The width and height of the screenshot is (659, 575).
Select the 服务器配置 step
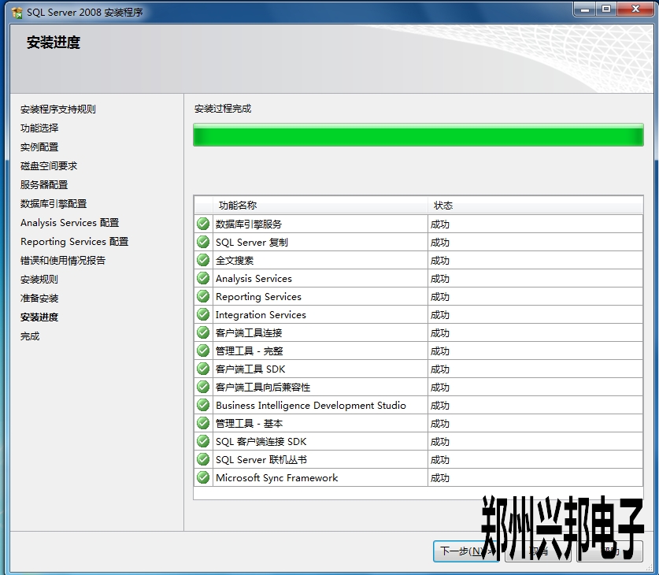44,185
